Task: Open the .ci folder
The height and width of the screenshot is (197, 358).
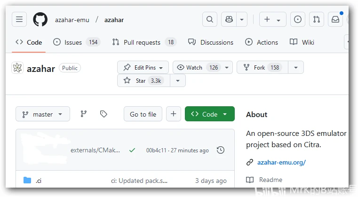Action: coord(39,181)
